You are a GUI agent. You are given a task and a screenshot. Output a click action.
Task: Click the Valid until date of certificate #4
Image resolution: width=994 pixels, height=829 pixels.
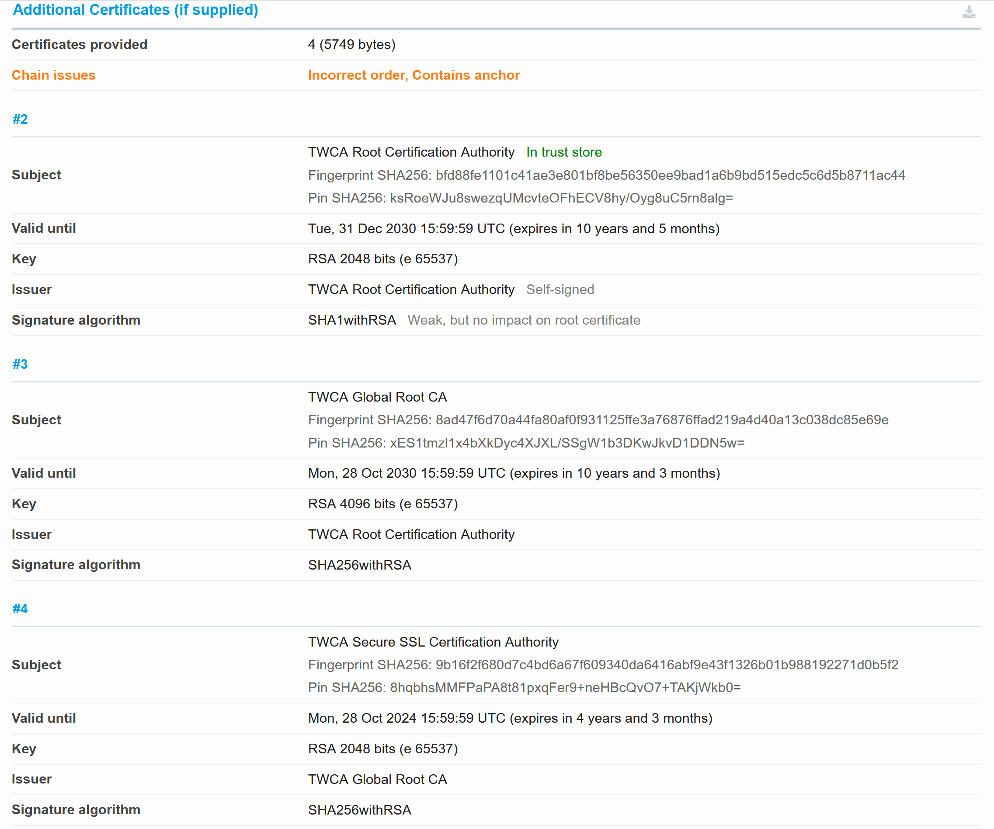click(x=510, y=718)
